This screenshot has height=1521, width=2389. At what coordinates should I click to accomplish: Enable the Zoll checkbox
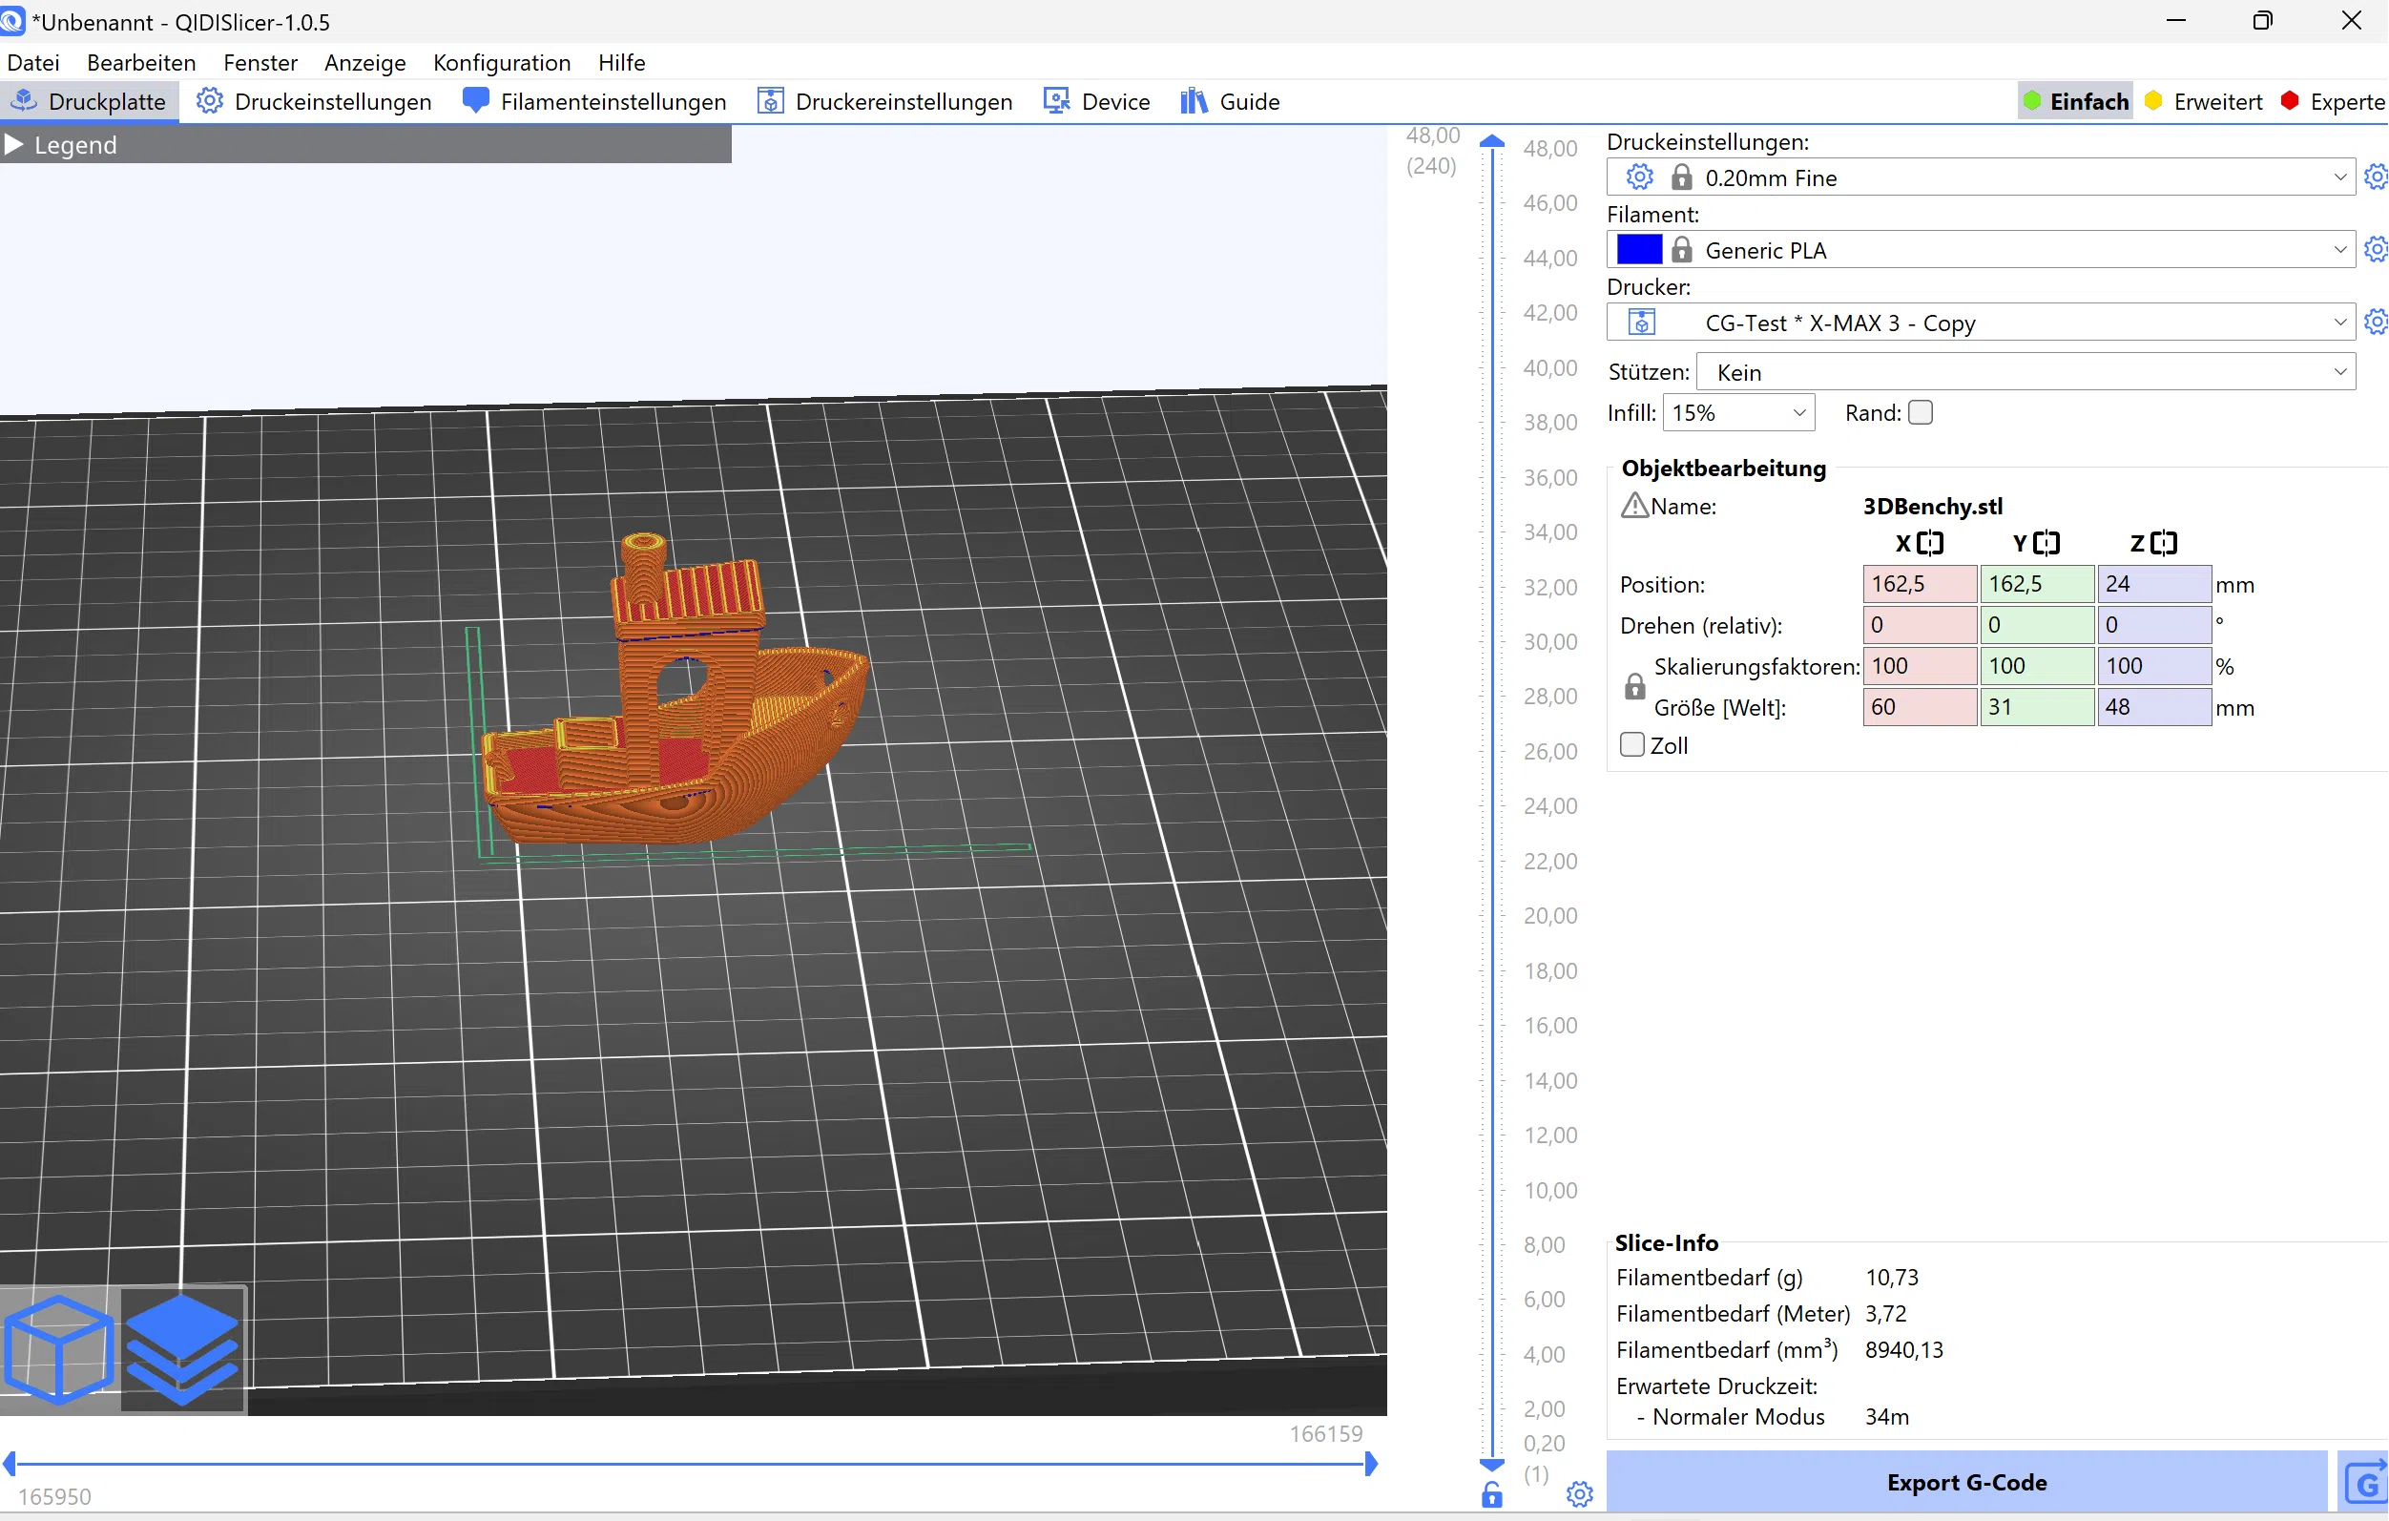[1632, 744]
